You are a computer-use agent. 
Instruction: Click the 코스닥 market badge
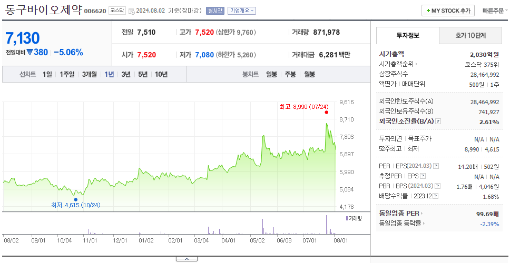117,11
